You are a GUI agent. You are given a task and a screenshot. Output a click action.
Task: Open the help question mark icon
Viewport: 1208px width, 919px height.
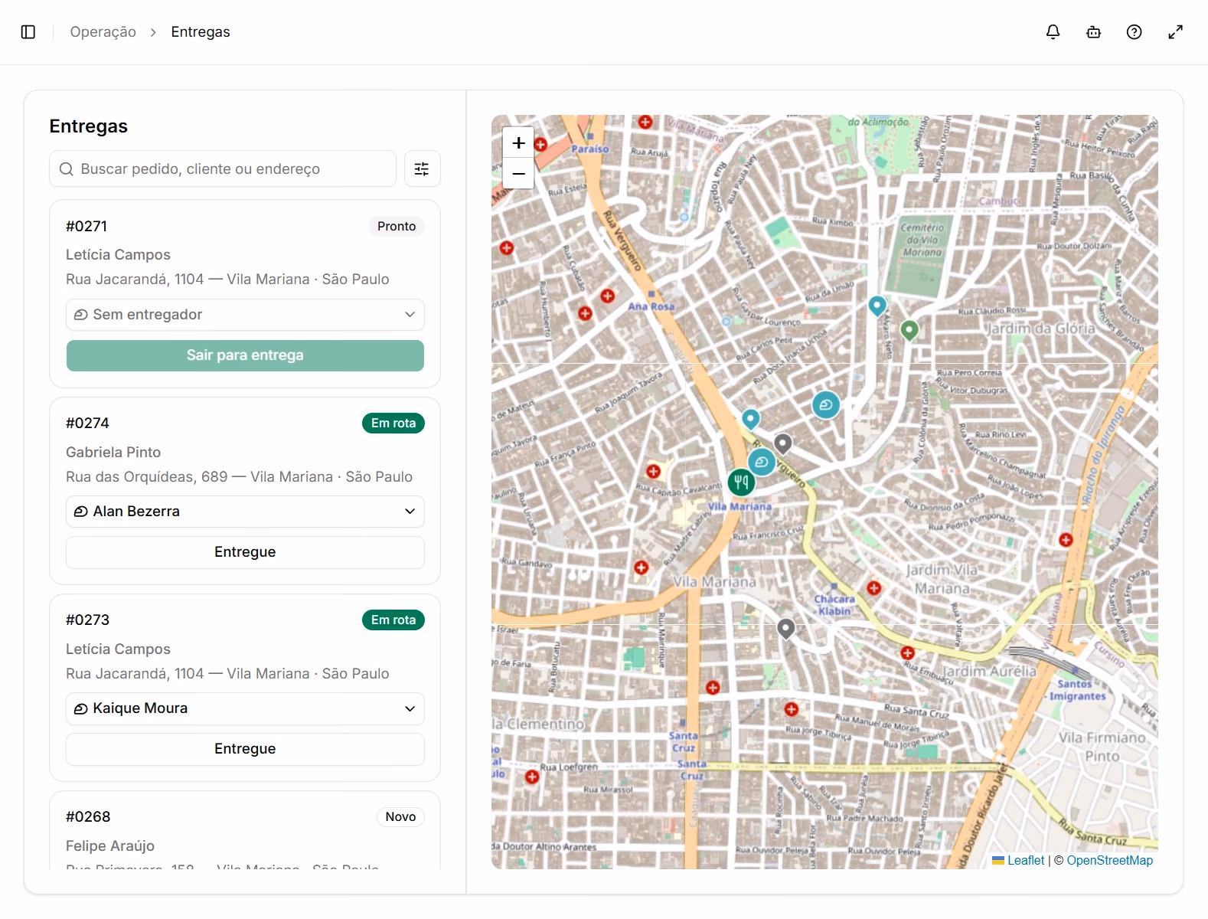click(1135, 32)
